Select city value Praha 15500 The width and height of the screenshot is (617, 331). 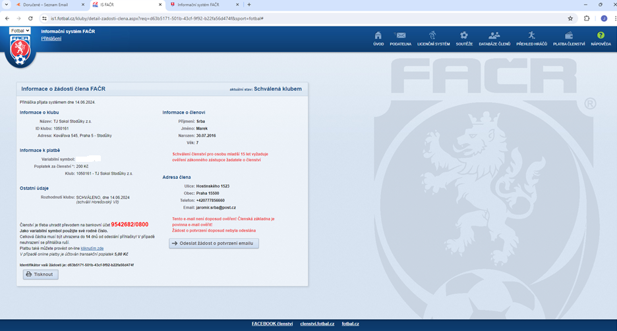pyautogui.click(x=208, y=193)
